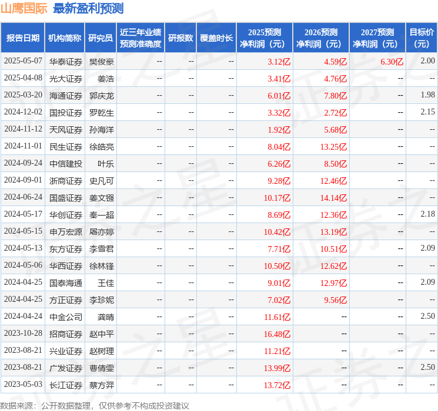Screen dimensions: 438x411
Task: Select the 国投证券 institution cell
Action: (x=66, y=113)
